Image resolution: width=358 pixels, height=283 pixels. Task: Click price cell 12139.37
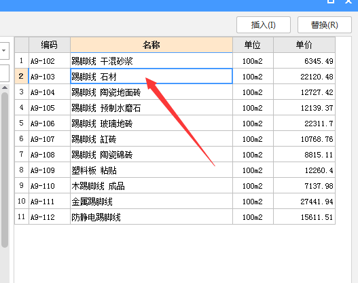coord(304,108)
